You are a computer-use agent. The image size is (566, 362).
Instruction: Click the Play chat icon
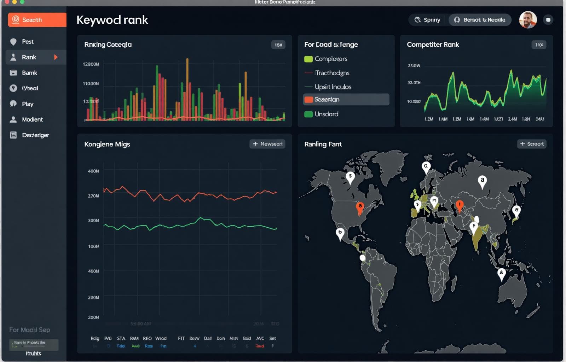coord(13,104)
